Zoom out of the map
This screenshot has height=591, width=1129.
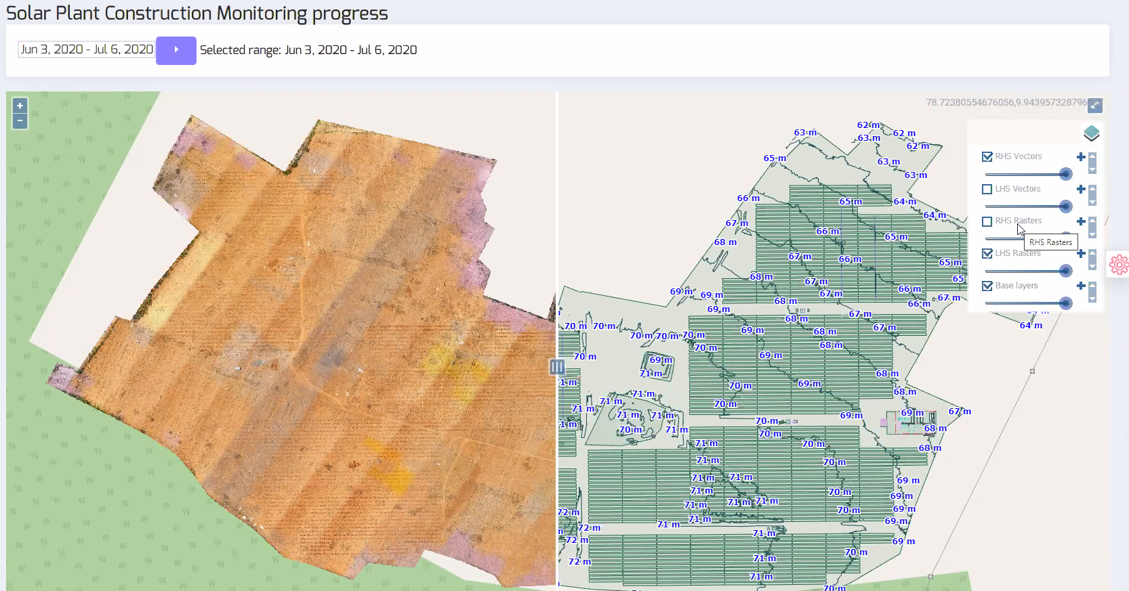pyautogui.click(x=20, y=121)
